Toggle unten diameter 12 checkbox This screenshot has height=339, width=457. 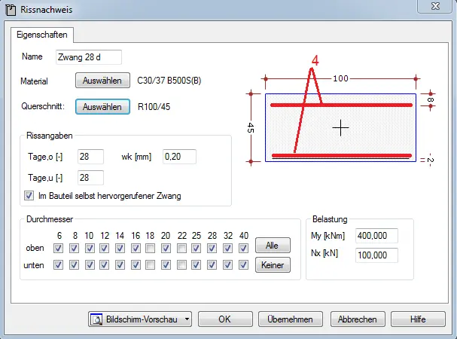pos(104,265)
